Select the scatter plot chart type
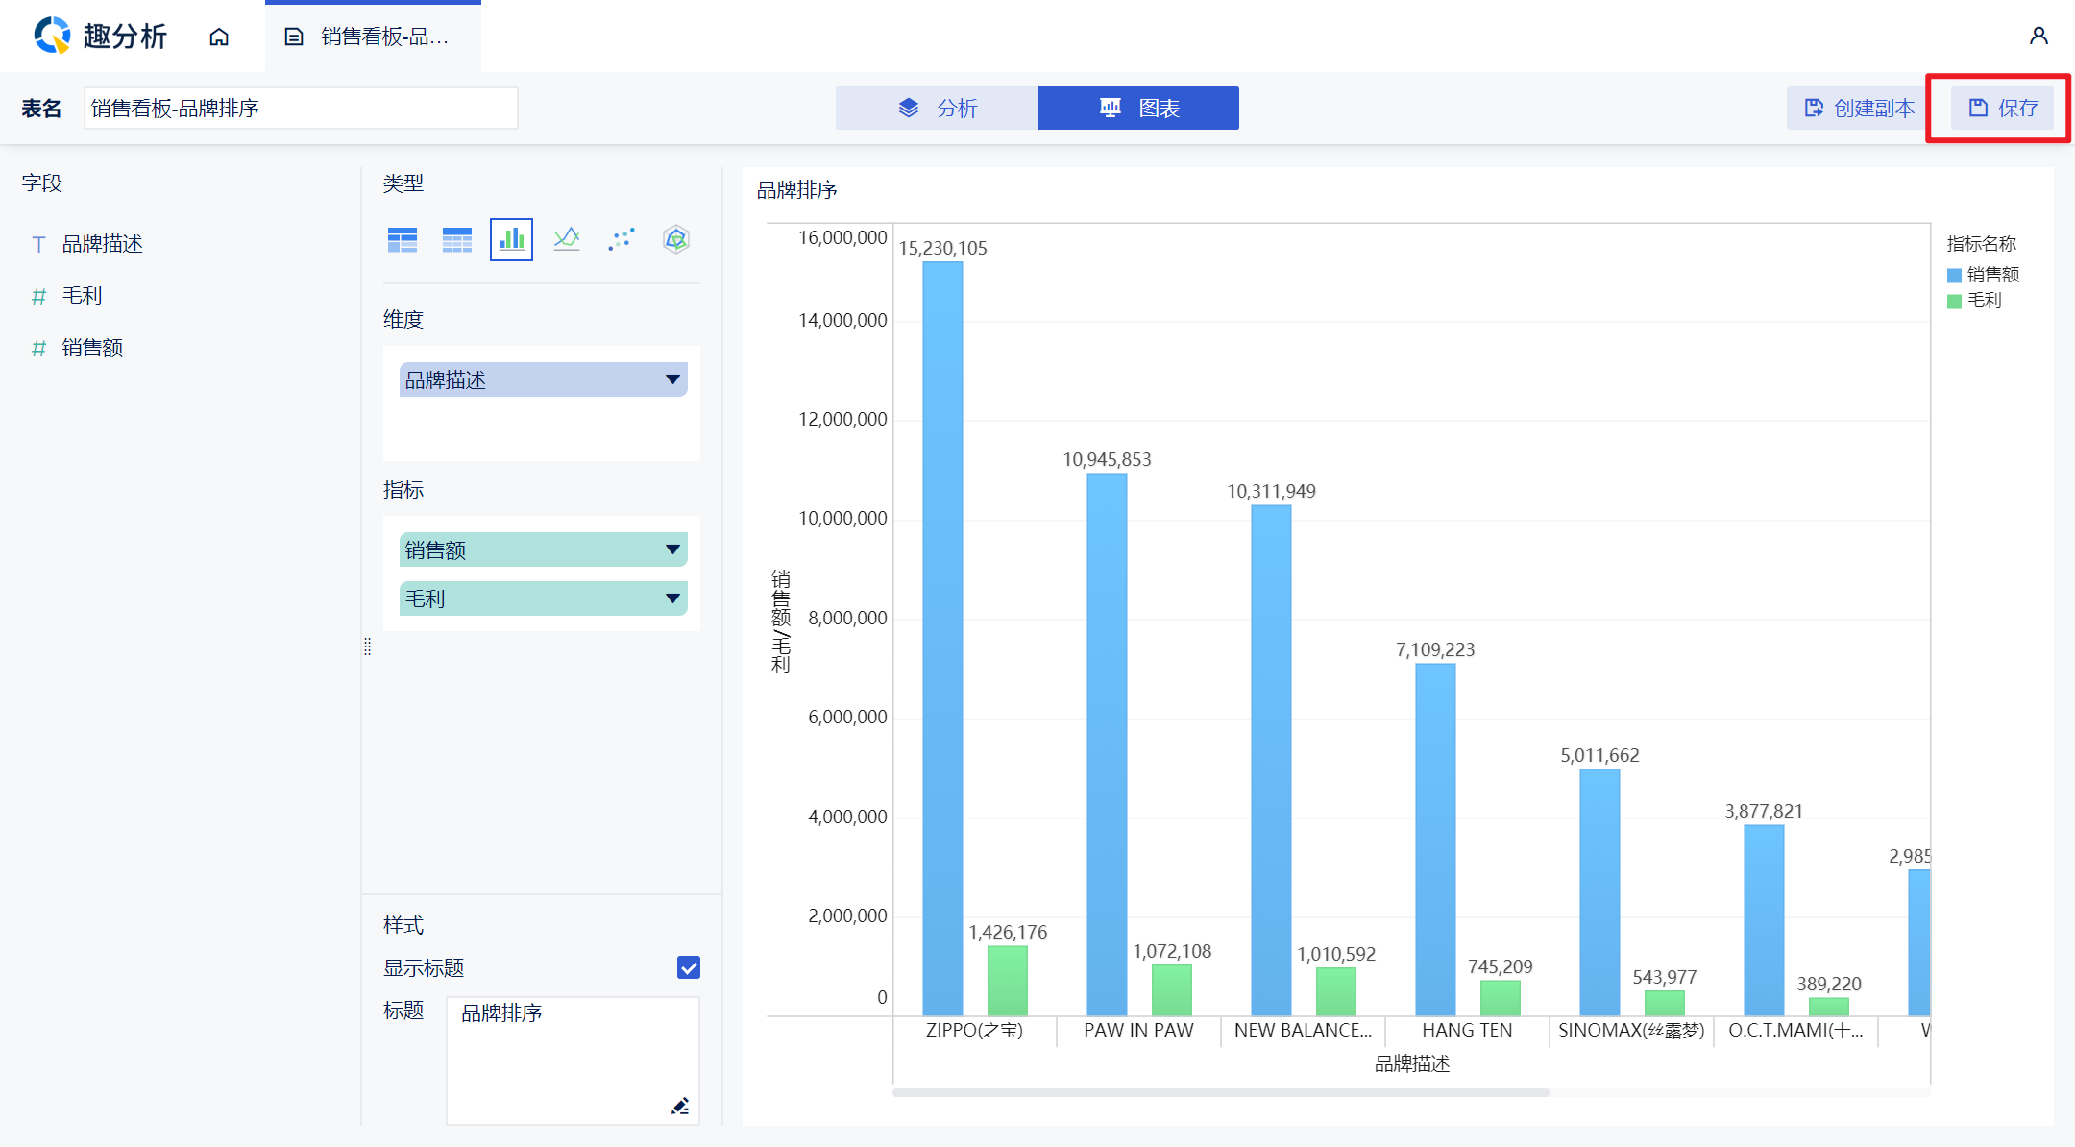Screen dimensions: 2075x1147 tap(622, 239)
